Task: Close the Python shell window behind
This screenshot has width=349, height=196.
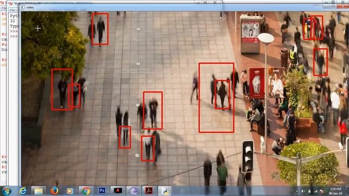Action: pos(215,2)
